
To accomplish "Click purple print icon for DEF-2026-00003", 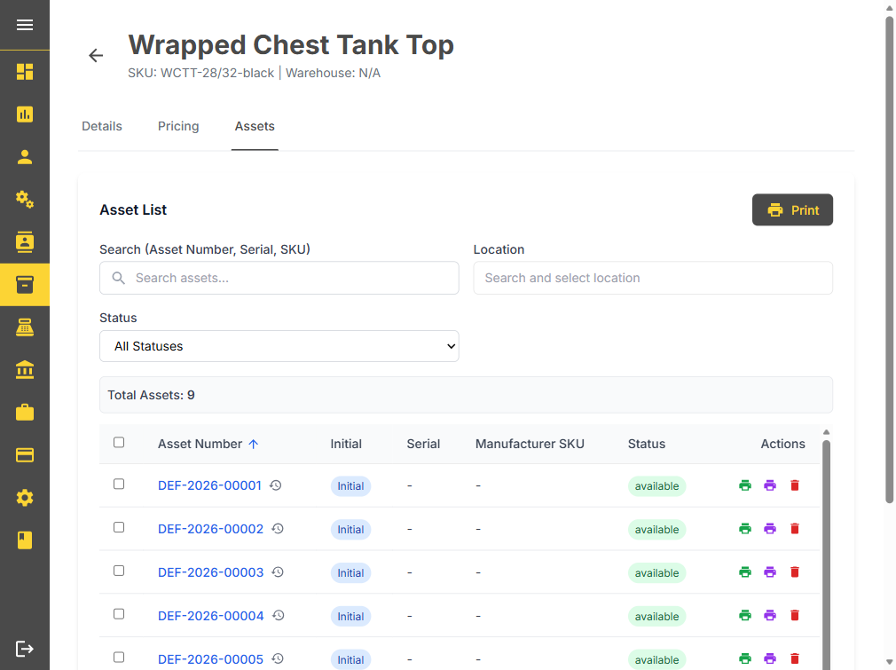I will tap(770, 572).
